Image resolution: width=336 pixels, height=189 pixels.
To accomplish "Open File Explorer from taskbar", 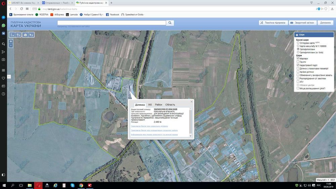I will pos(30,185).
